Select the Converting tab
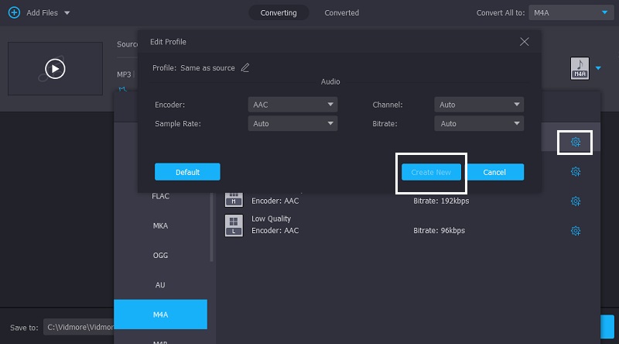The width and height of the screenshot is (619, 344). click(x=278, y=13)
